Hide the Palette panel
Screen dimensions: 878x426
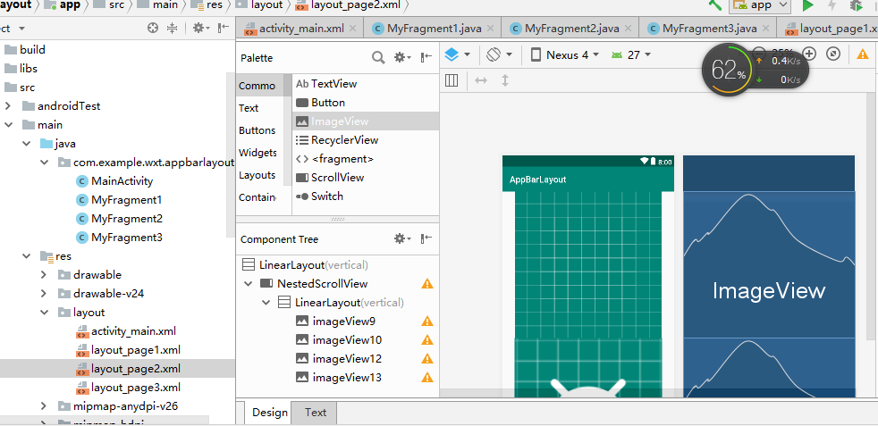[x=426, y=57]
